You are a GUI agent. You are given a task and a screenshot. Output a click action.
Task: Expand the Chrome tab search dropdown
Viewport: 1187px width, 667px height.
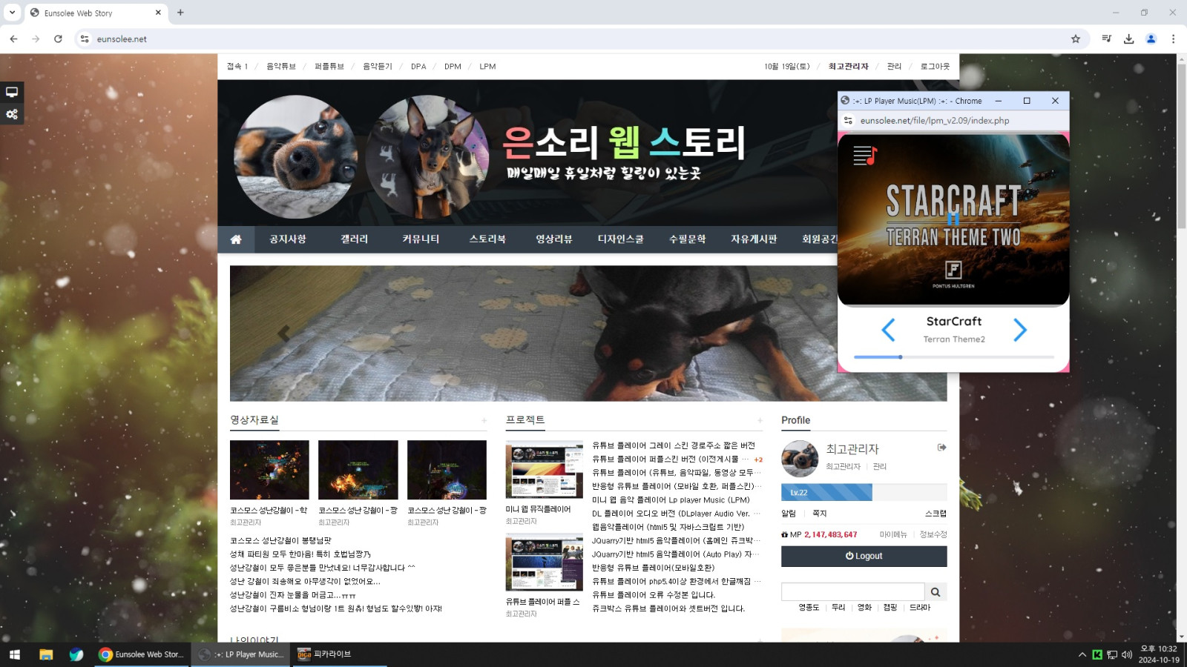[x=12, y=13]
